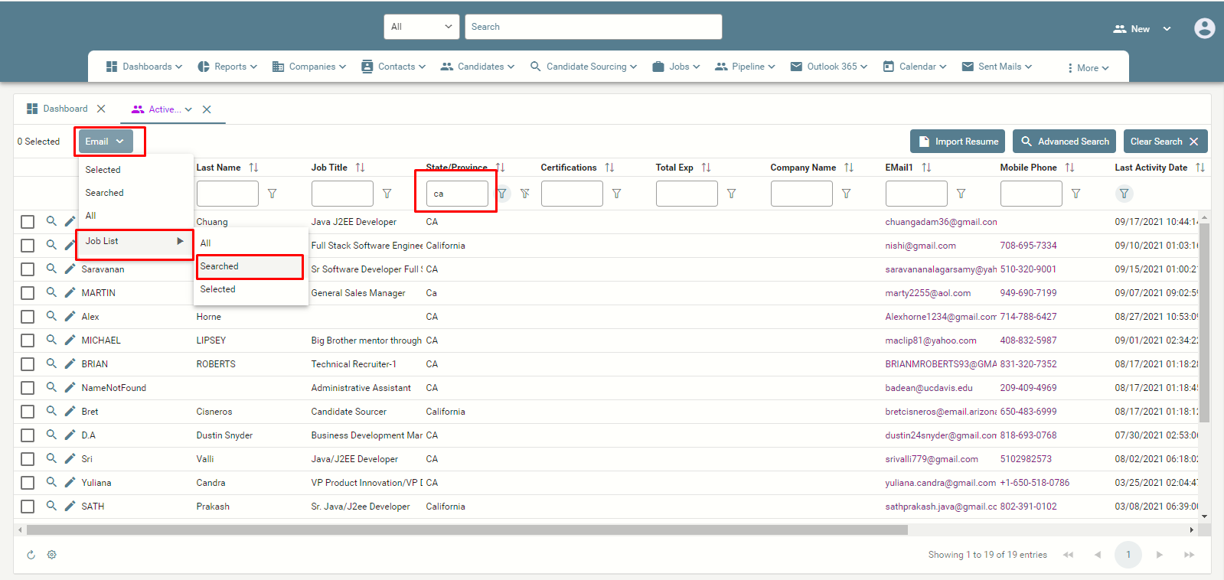Check the checkbox for Saravanan's row
This screenshot has width=1224, height=580.
[28, 269]
